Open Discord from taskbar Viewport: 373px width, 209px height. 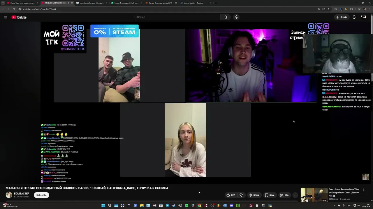[231, 206]
